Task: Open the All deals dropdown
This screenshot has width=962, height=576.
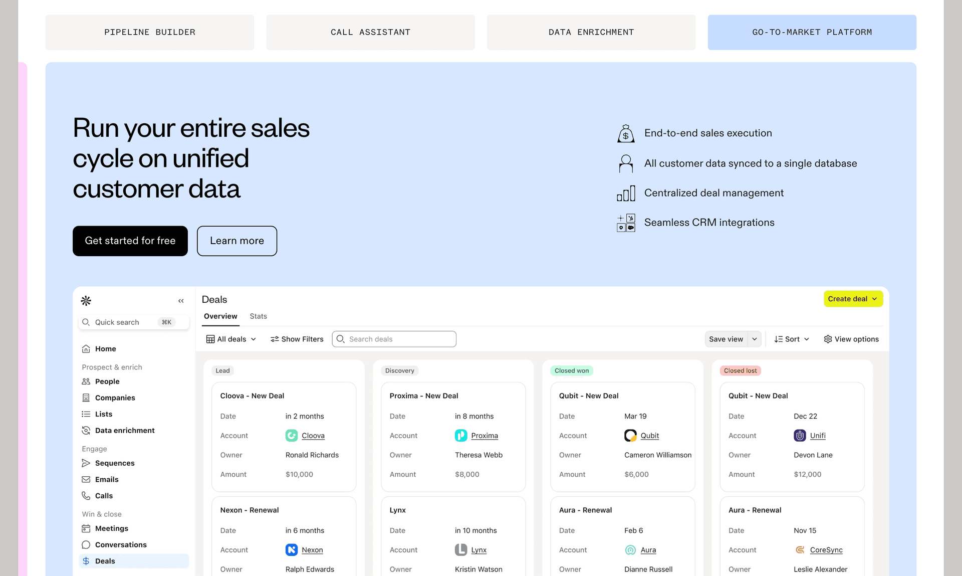Action: (231, 339)
